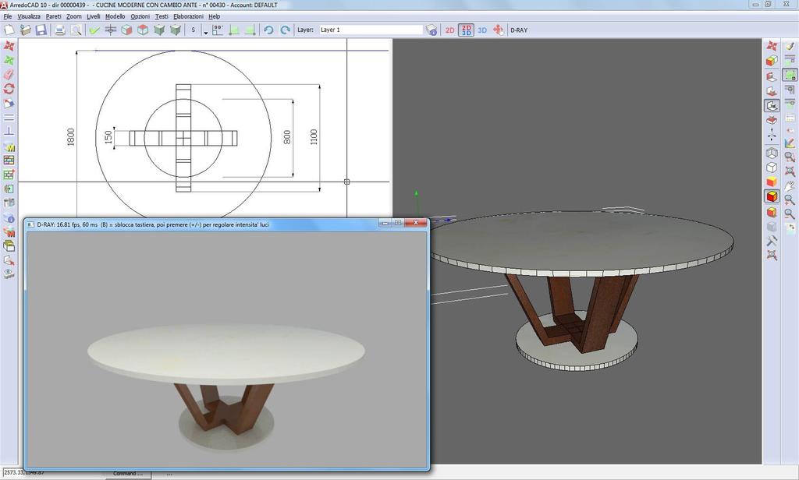The image size is (799, 480).
Task: Click the 800 dimension text in the 2D plan
Action: tap(287, 137)
